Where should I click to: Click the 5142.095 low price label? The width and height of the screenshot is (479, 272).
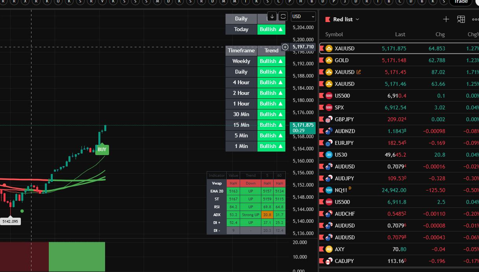pyautogui.click(x=10, y=221)
